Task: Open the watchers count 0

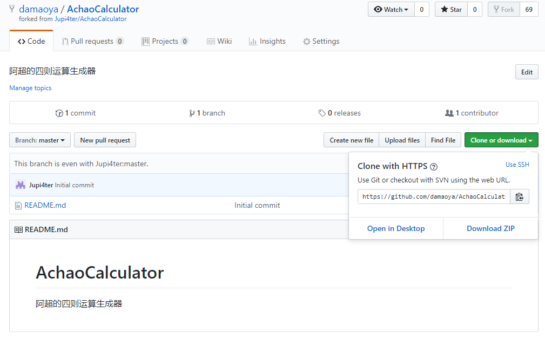Action: click(422, 9)
